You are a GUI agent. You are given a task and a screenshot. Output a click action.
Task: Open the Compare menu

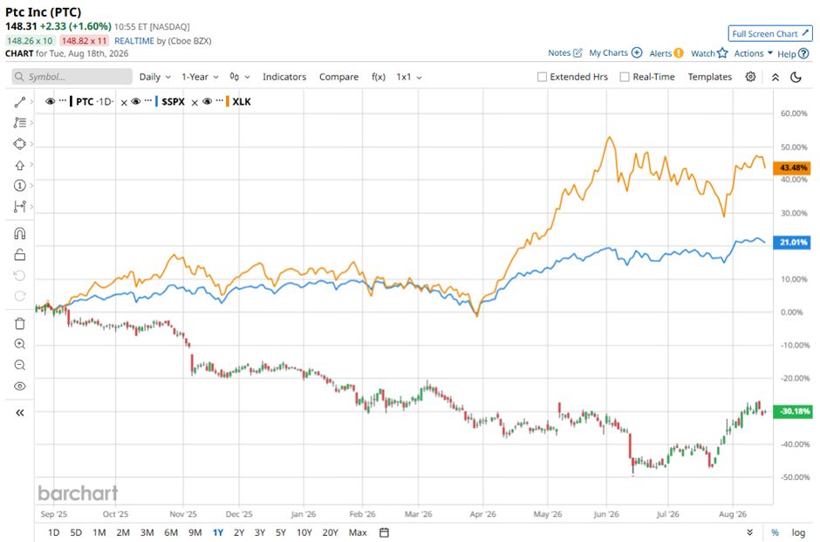[x=338, y=77]
